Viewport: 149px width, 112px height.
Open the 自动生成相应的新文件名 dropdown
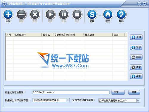tap(68, 100)
